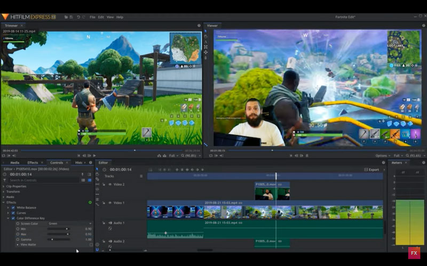The height and width of the screenshot is (266, 427).
Task: Click the undo icon in the top bar
Action: pyautogui.click(x=78, y=17)
